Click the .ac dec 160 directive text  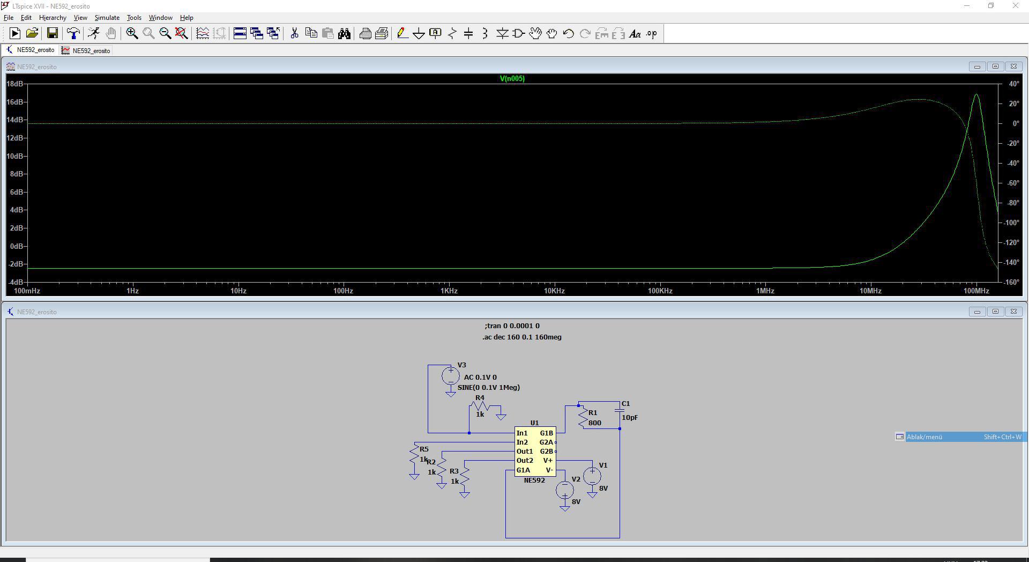tap(521, 337)
